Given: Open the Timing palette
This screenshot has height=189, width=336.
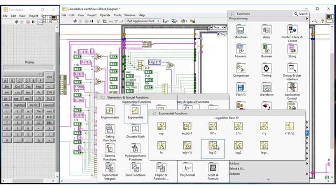Looking at the screenshot, I should click(x=266, y=70).
